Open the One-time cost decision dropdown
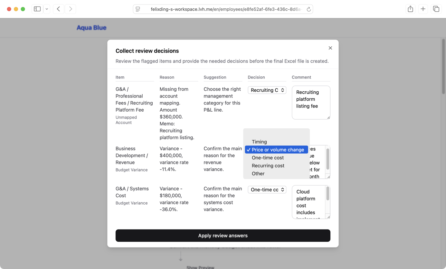 pyautogui.click(x=267, y=189)
